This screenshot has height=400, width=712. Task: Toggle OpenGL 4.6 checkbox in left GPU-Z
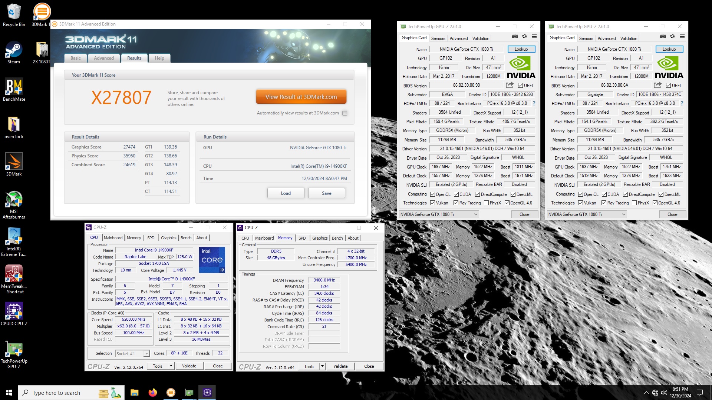[x=507, y=203]
